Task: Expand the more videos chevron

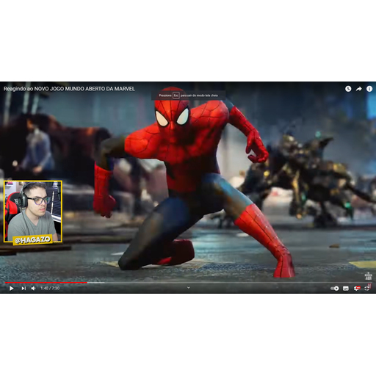Action: (189, 288)
